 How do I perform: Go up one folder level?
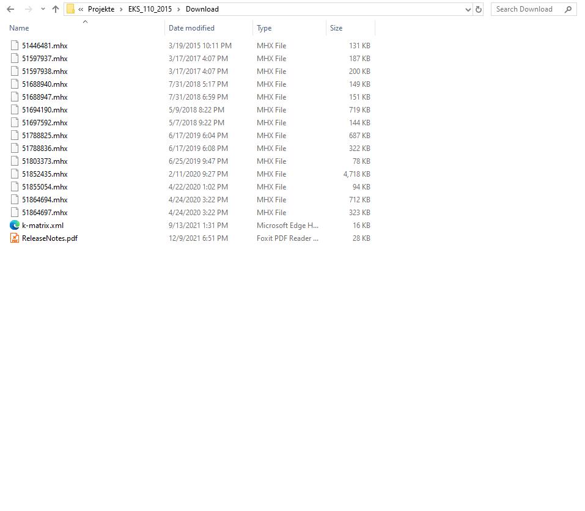point(56,9)
